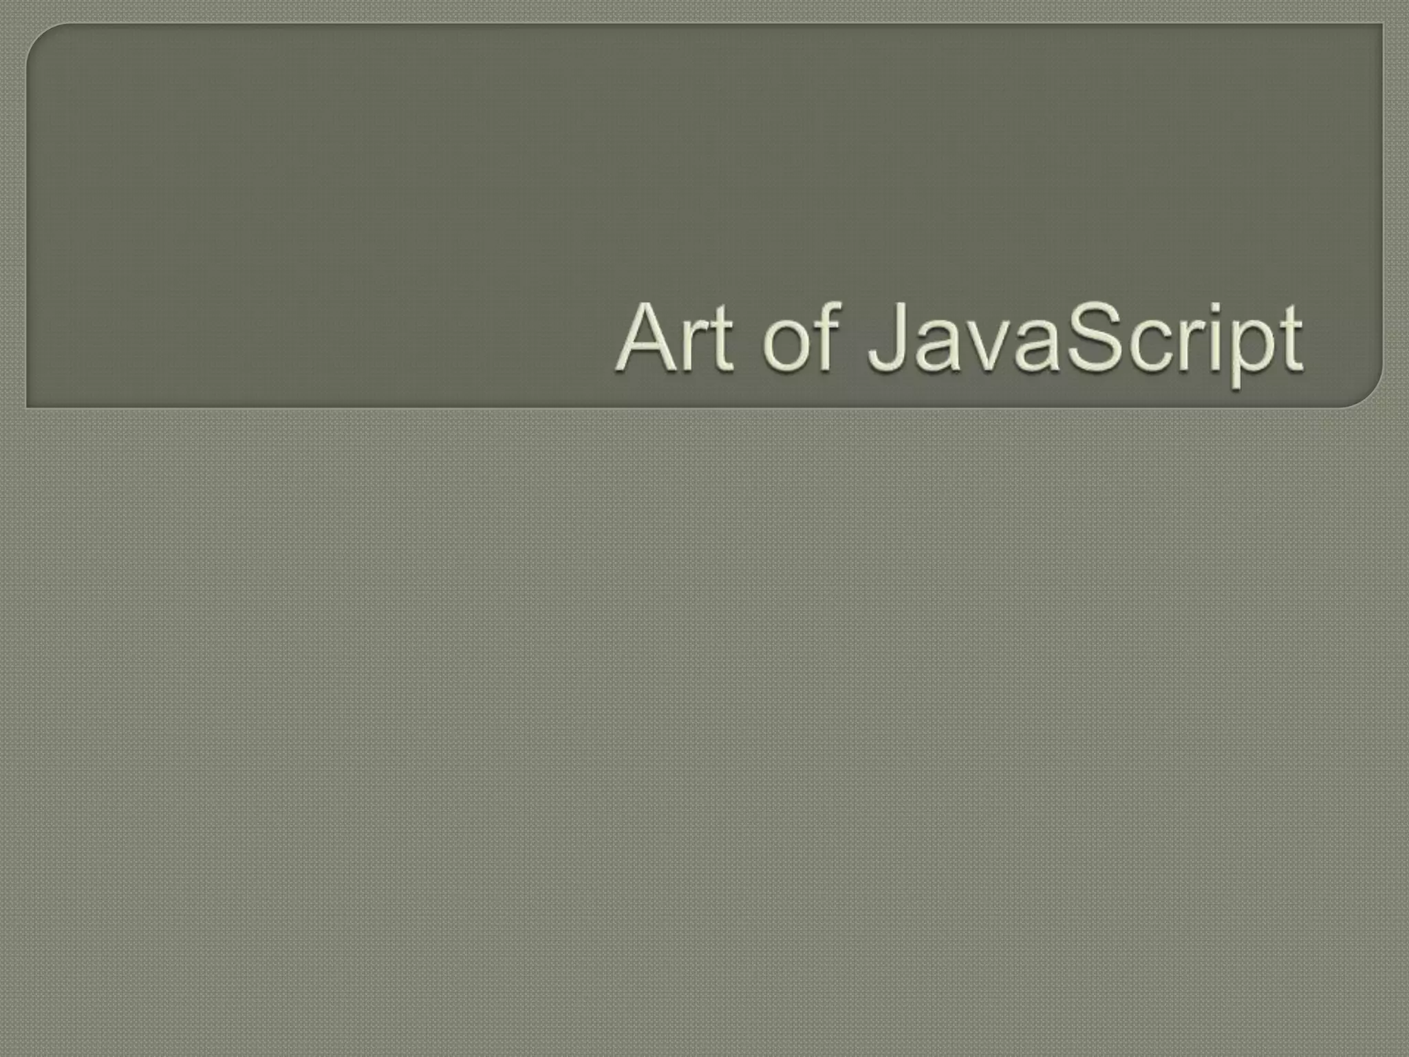Image resolution: width=1409 pixels, height=1057 pixels.
Task: Select the word "Art" in the title
Action: pos(675,339)
